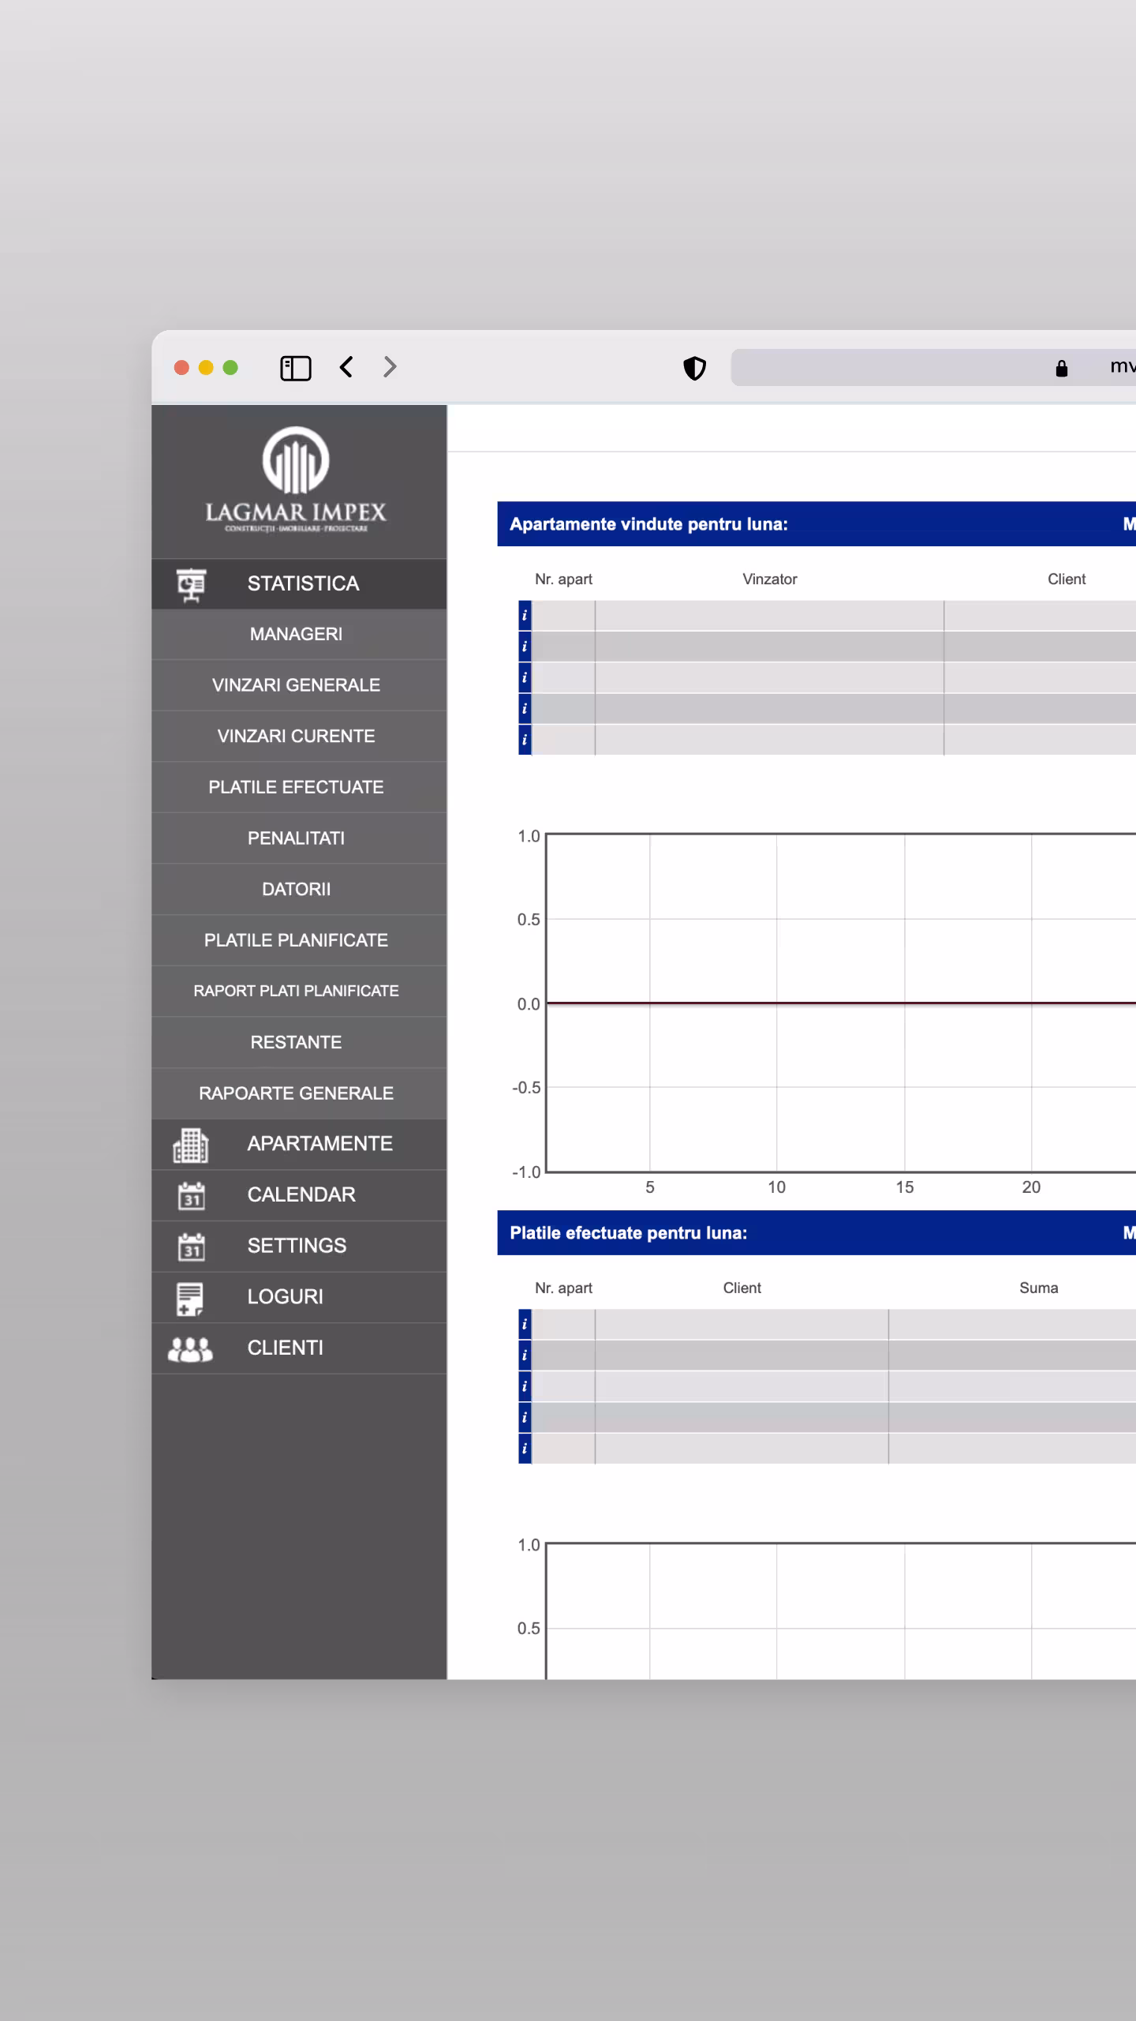Click Vinzator column header
Viewport: 1136px width, 2021px height.
click(x=770, y=579)
